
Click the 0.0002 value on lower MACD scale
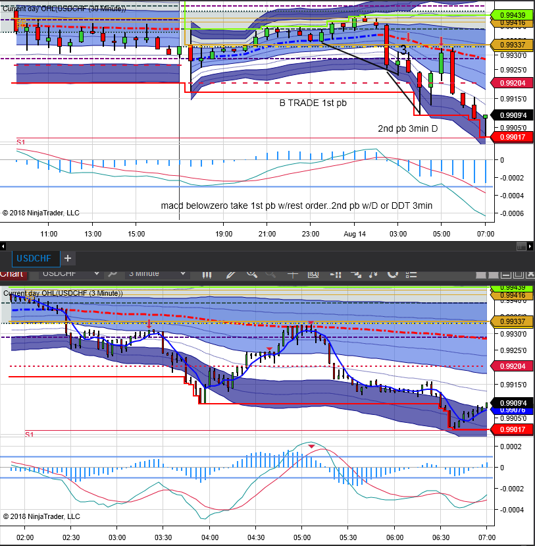(x=511, y=447)
